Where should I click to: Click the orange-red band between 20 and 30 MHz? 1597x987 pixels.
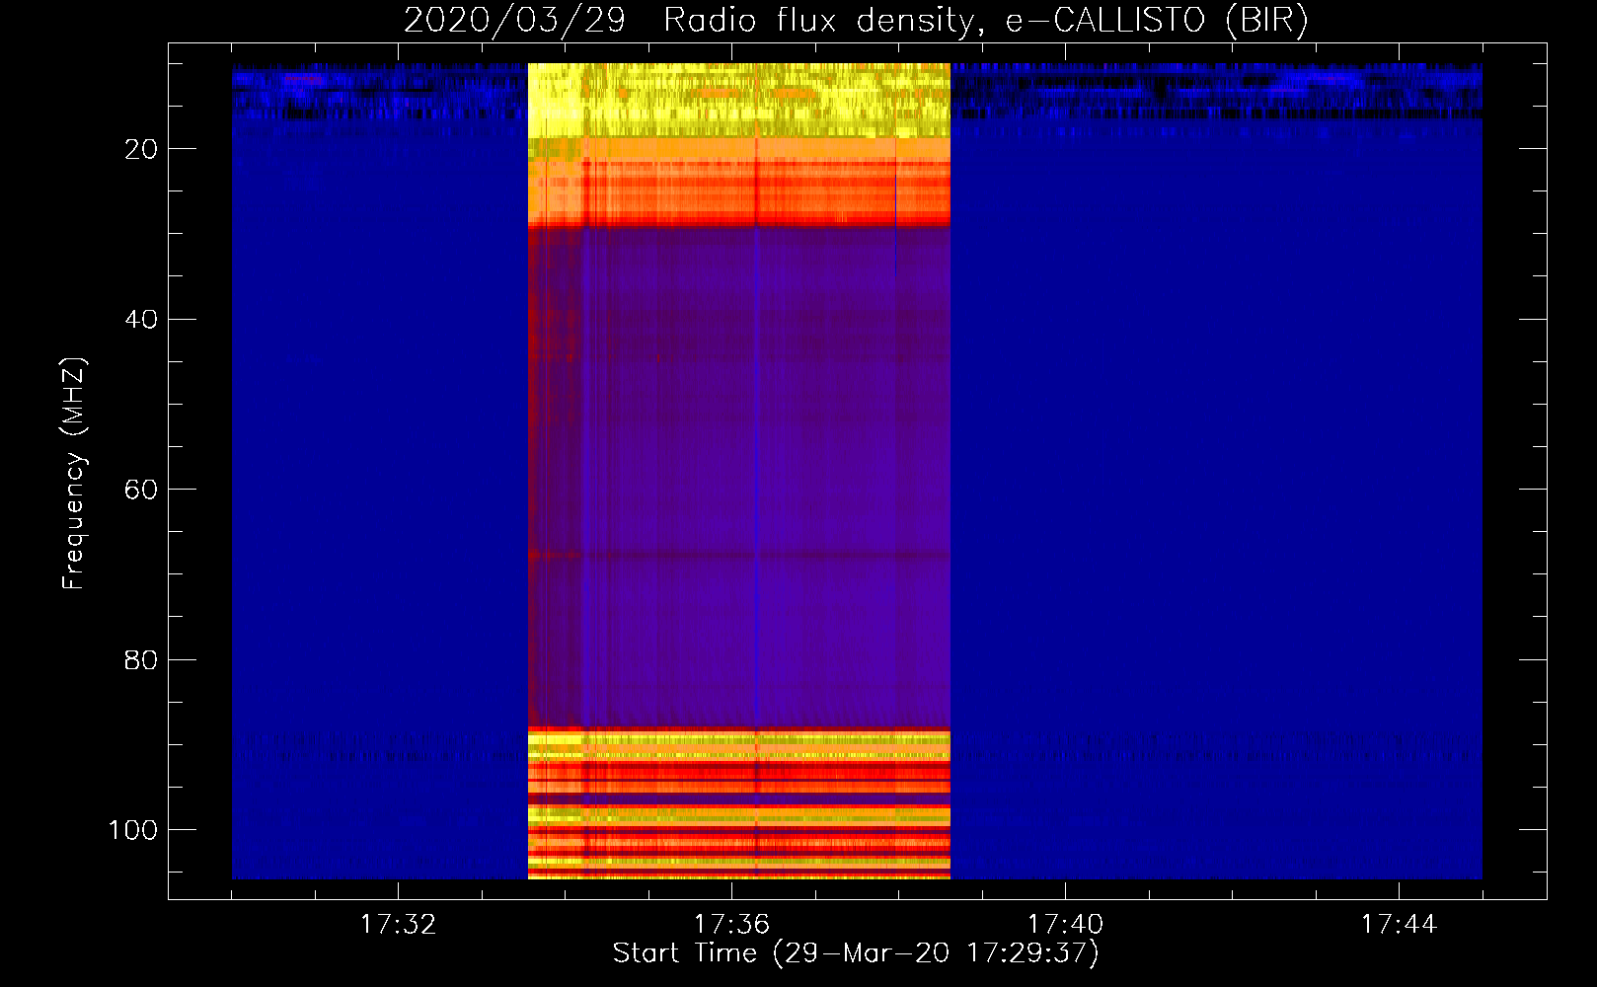click(739, 183)
